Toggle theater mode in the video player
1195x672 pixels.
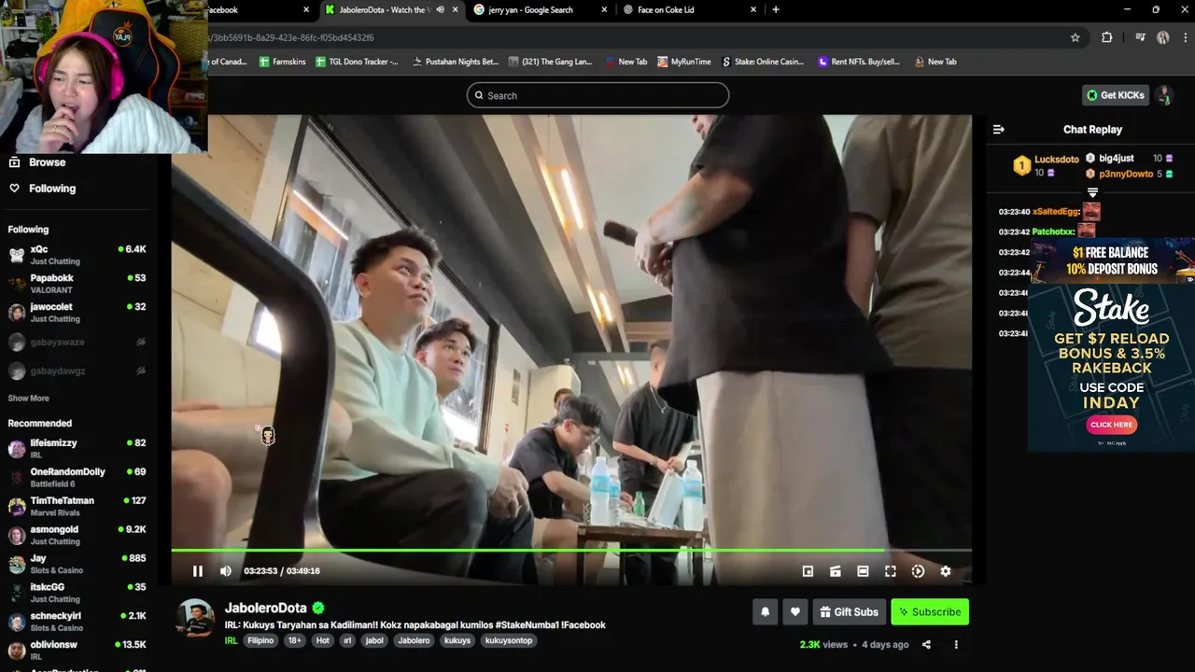click(863, 571)
